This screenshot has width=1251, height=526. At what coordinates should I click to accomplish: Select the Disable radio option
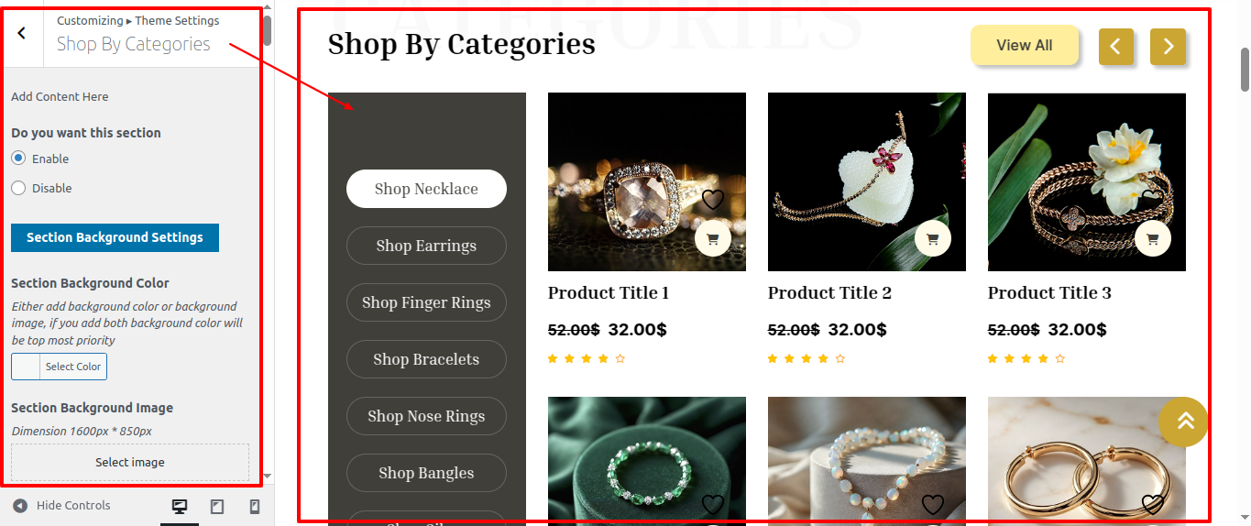(x=18, y=188)
